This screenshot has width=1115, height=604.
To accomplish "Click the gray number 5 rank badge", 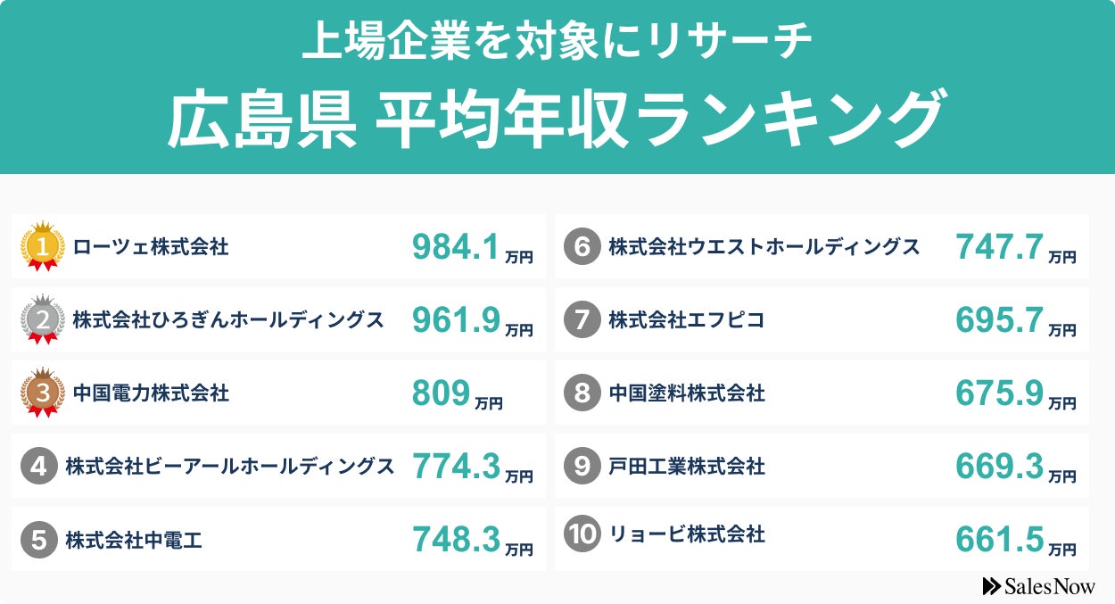I will coord(38,540).
